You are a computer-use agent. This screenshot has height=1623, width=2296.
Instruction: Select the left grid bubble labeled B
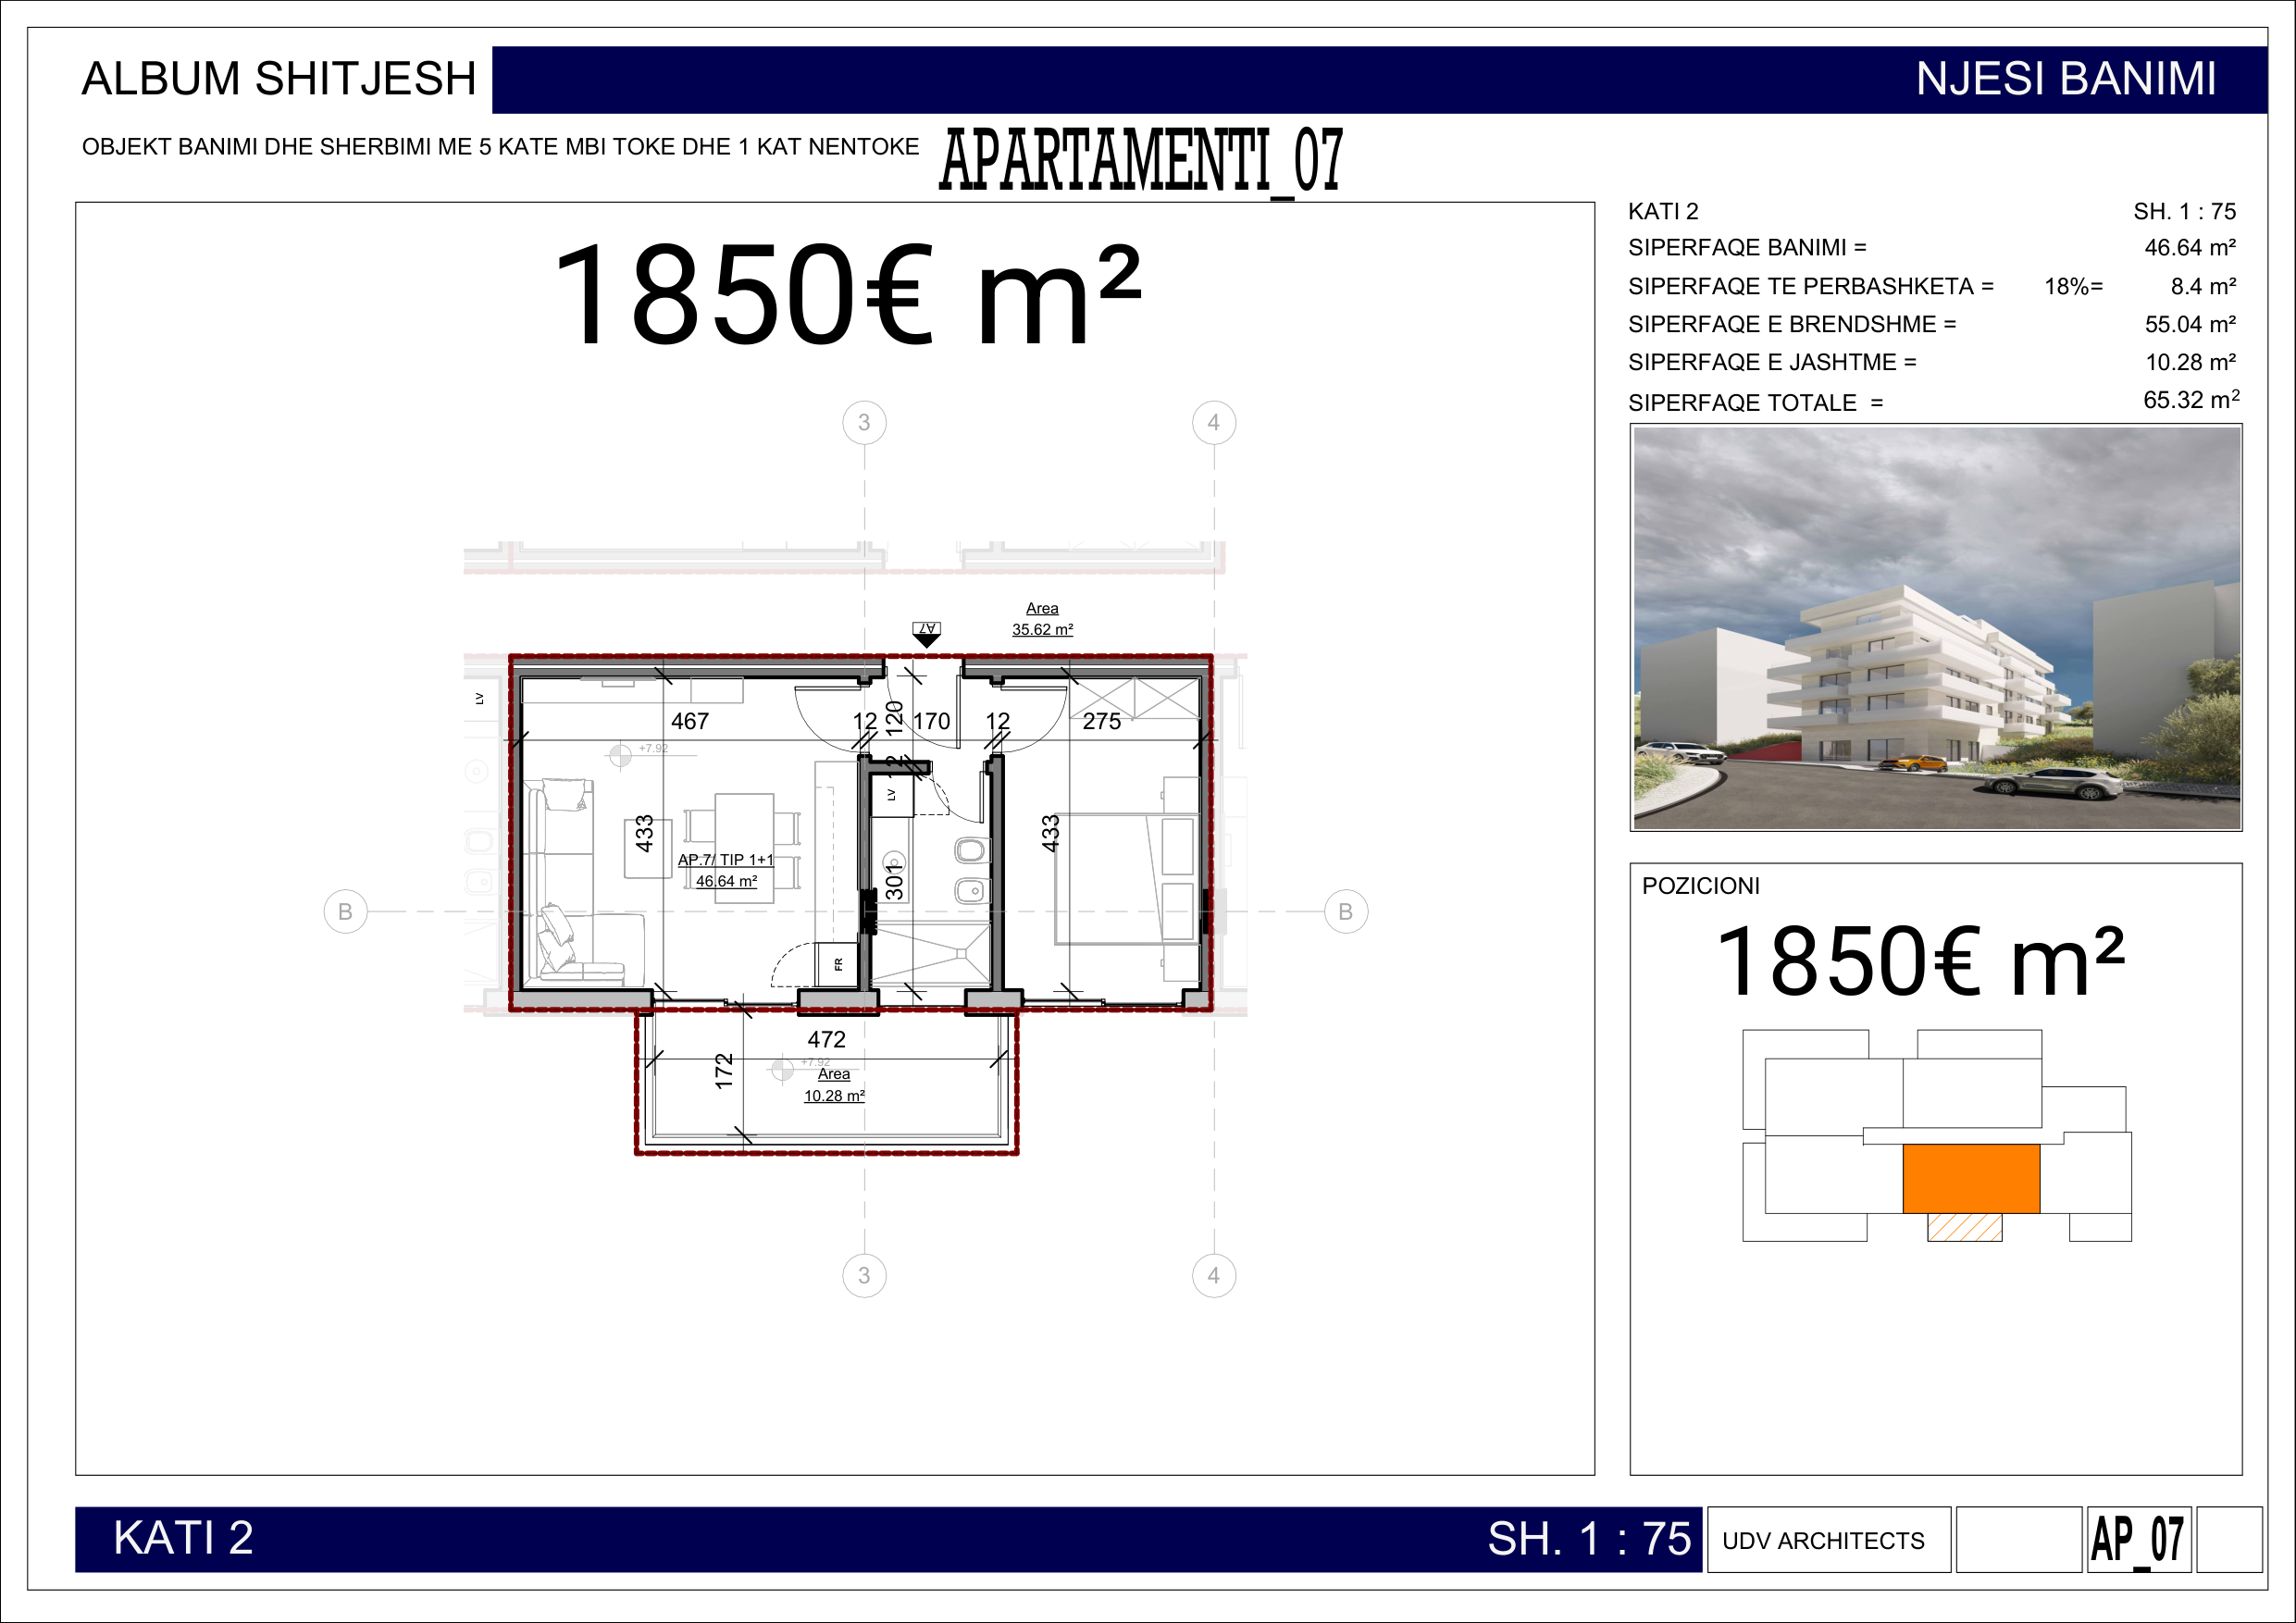point(345,911)
